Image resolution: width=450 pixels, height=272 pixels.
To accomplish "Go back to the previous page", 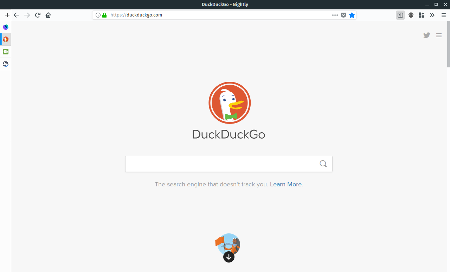I will pyautogui.click(x=17, y=15).
